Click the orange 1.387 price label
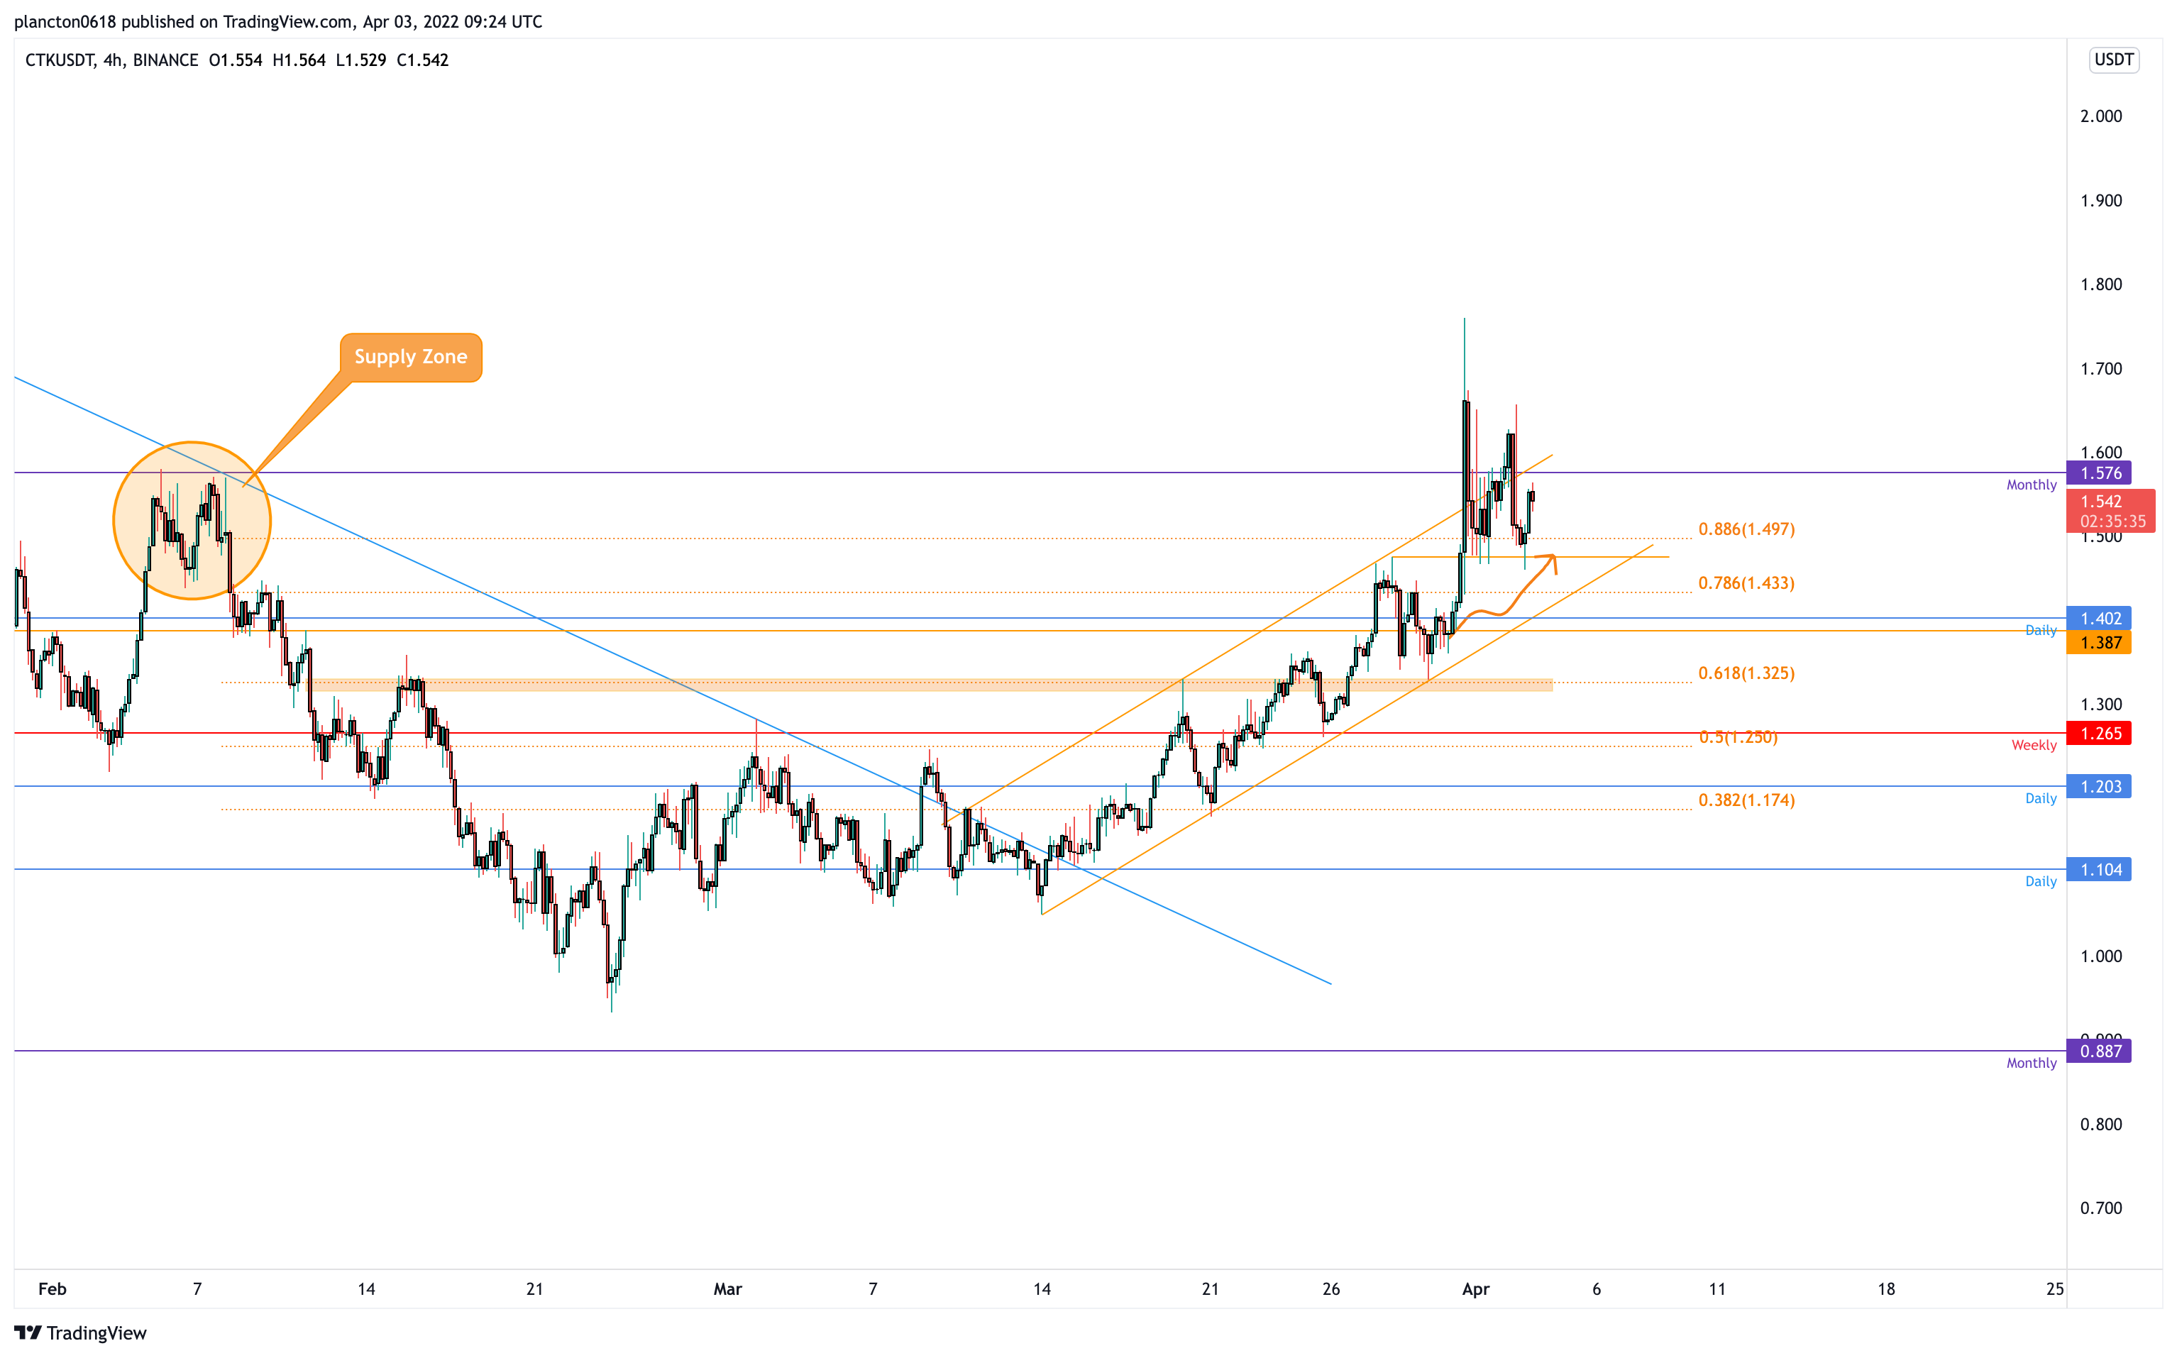Image resolution: width=2177 pixels, height=1358 pixels. [x=2099, y=642]
